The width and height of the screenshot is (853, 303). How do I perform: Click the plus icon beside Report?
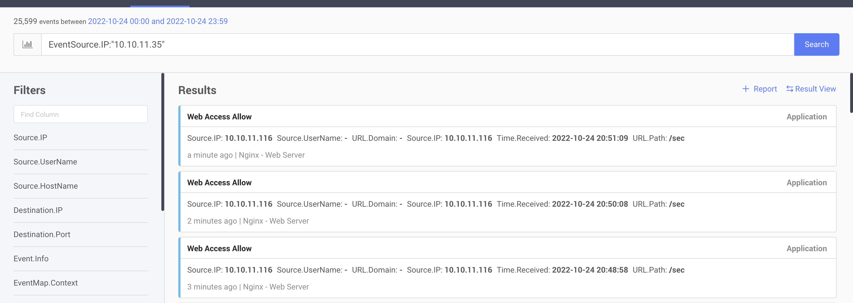pyautogui.click(x=746, y=88)
